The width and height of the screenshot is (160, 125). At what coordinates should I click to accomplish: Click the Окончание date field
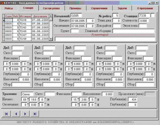click(78, 26)
